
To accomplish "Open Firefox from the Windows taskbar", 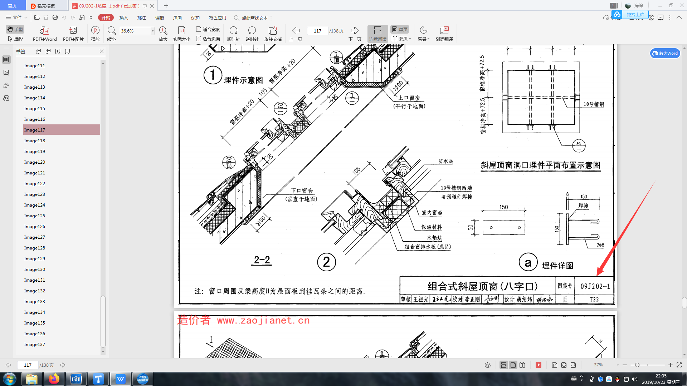I will coord(54,379).
